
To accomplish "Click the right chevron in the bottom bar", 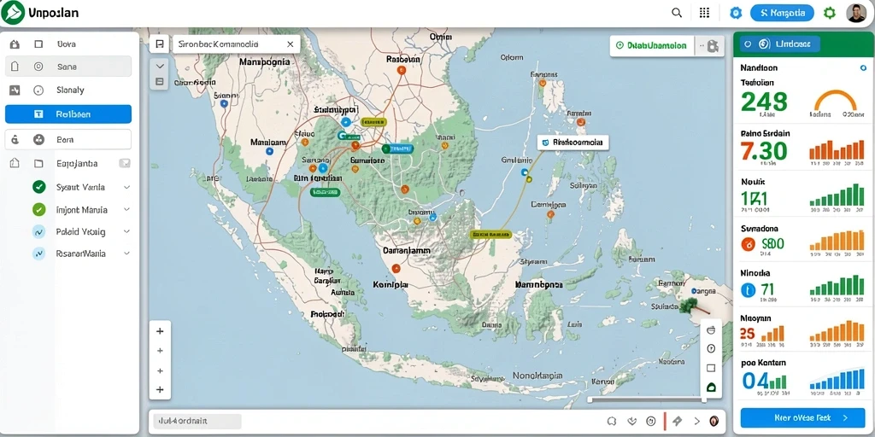I will pos(696,421).
